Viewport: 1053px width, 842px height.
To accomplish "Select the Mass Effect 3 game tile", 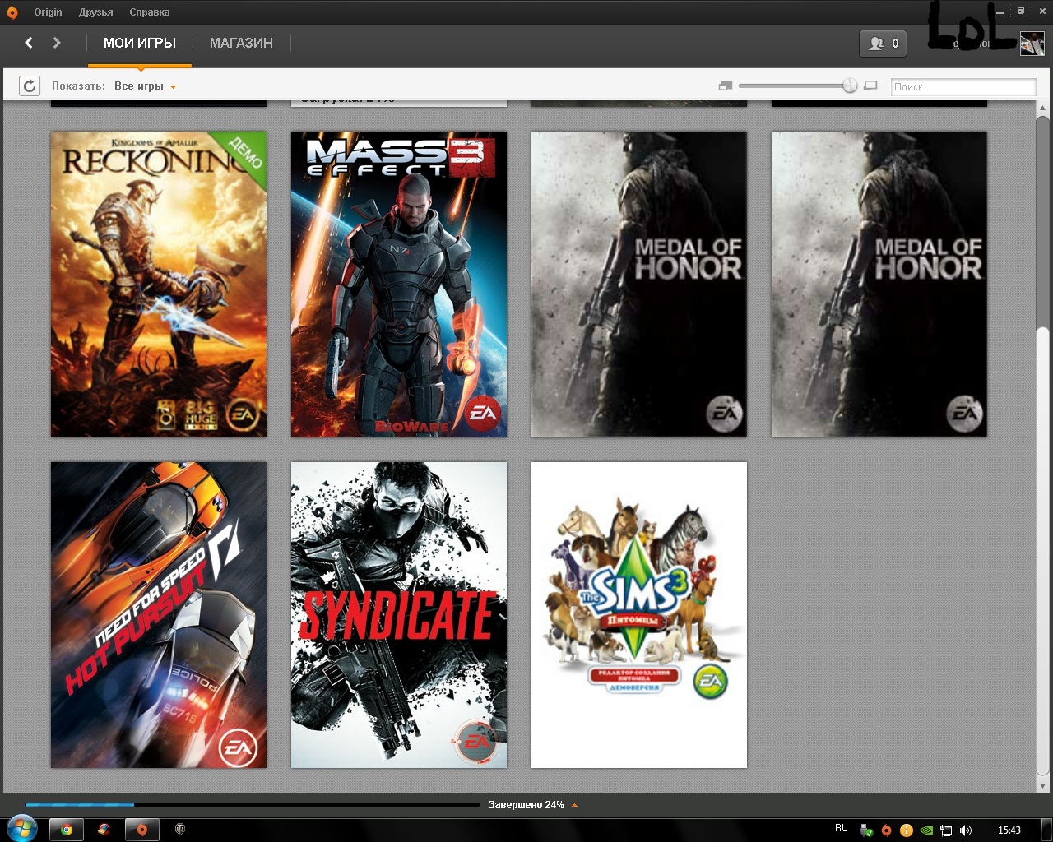I will [399, 284].
